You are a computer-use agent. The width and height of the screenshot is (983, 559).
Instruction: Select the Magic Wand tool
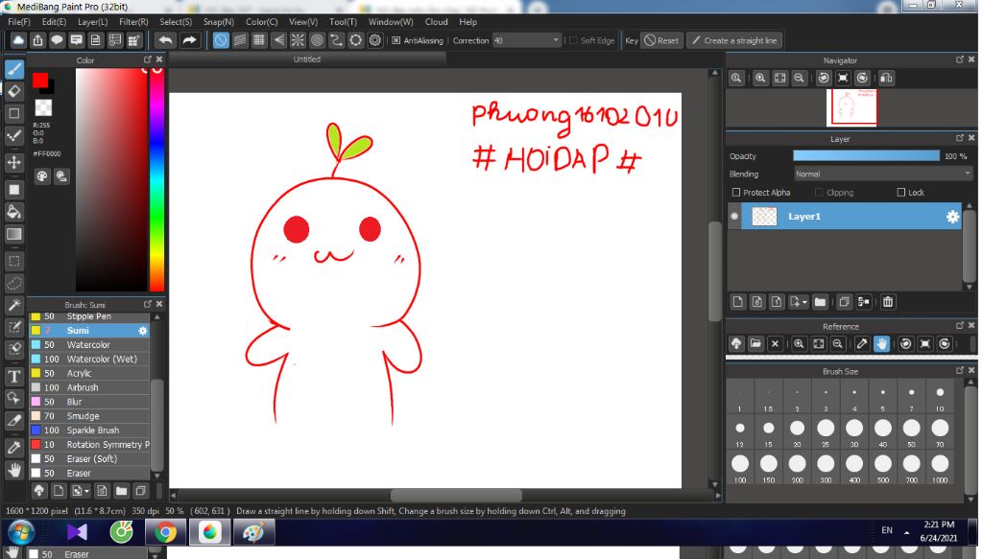pyautogui.click(x=13, y=305)
